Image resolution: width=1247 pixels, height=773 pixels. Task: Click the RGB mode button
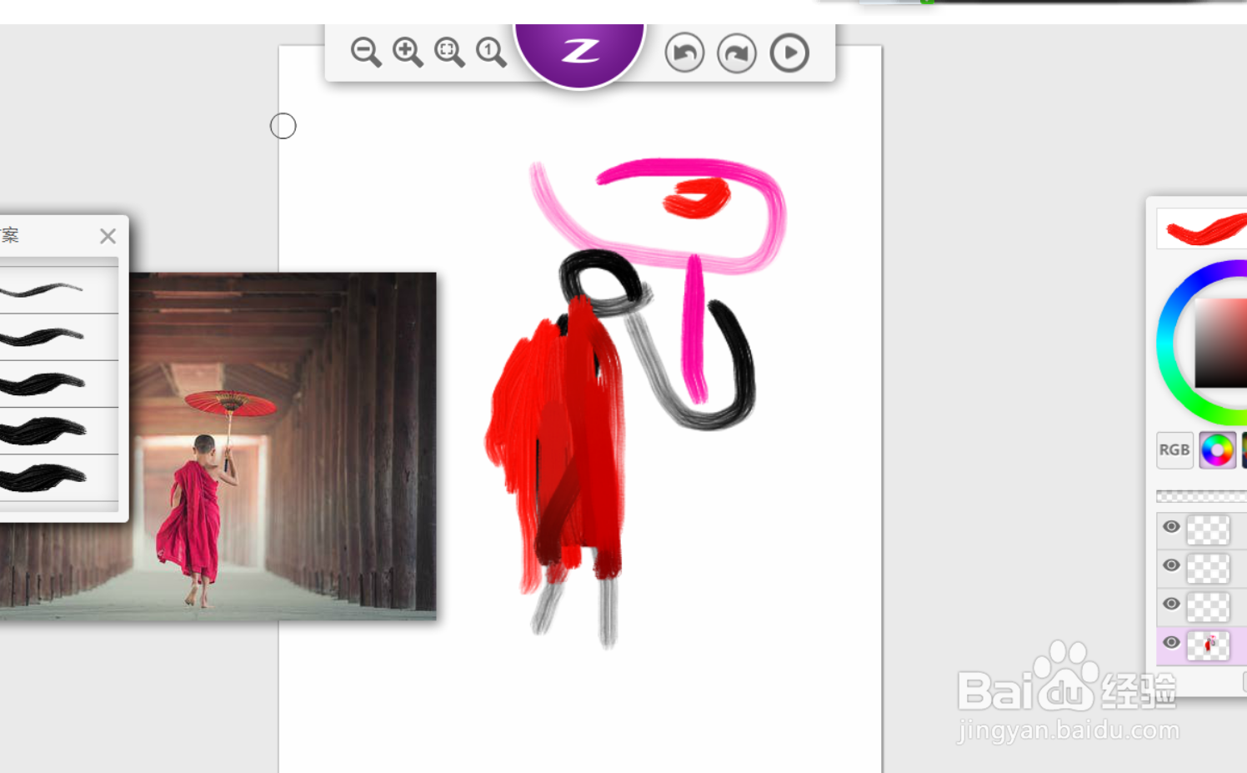coord(1174,450)
